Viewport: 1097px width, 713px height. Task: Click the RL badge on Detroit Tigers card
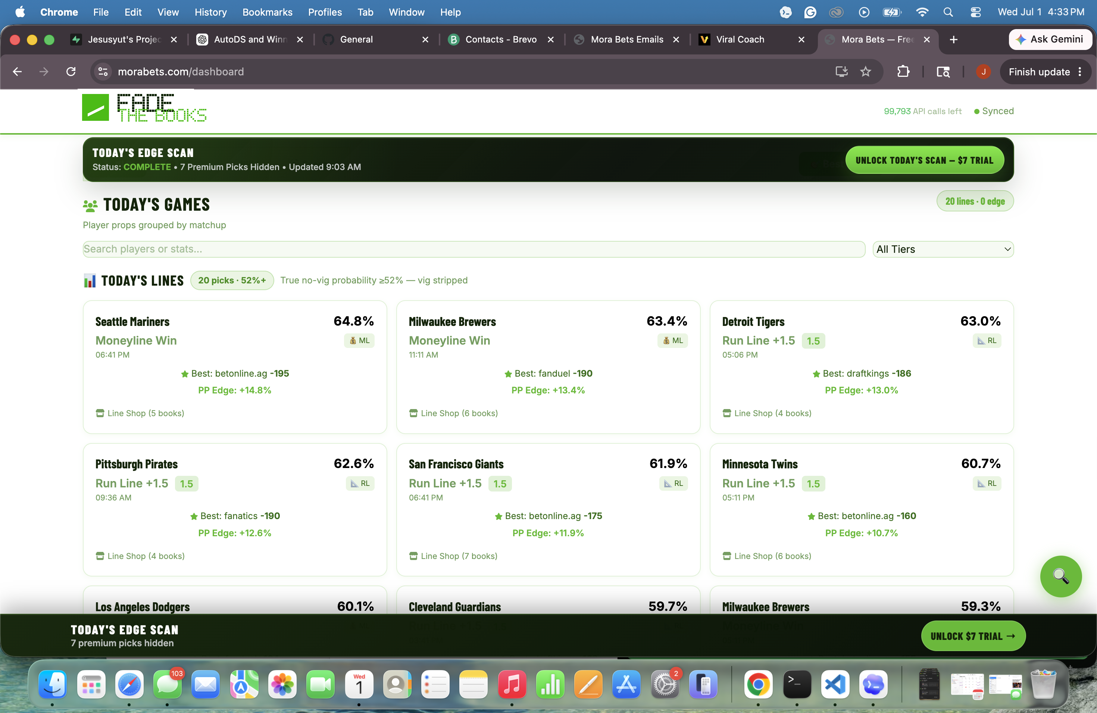coord(987,341)
